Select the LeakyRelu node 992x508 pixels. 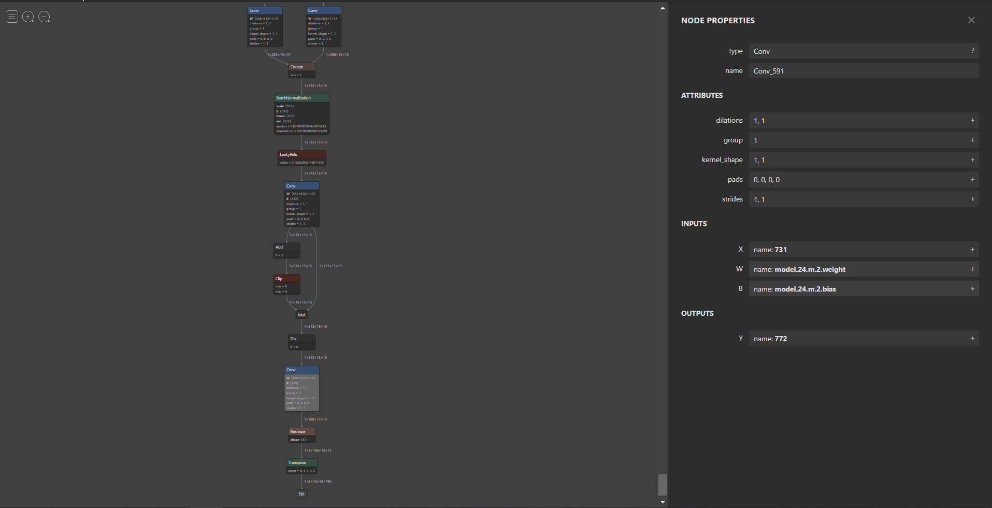[301, 158]
